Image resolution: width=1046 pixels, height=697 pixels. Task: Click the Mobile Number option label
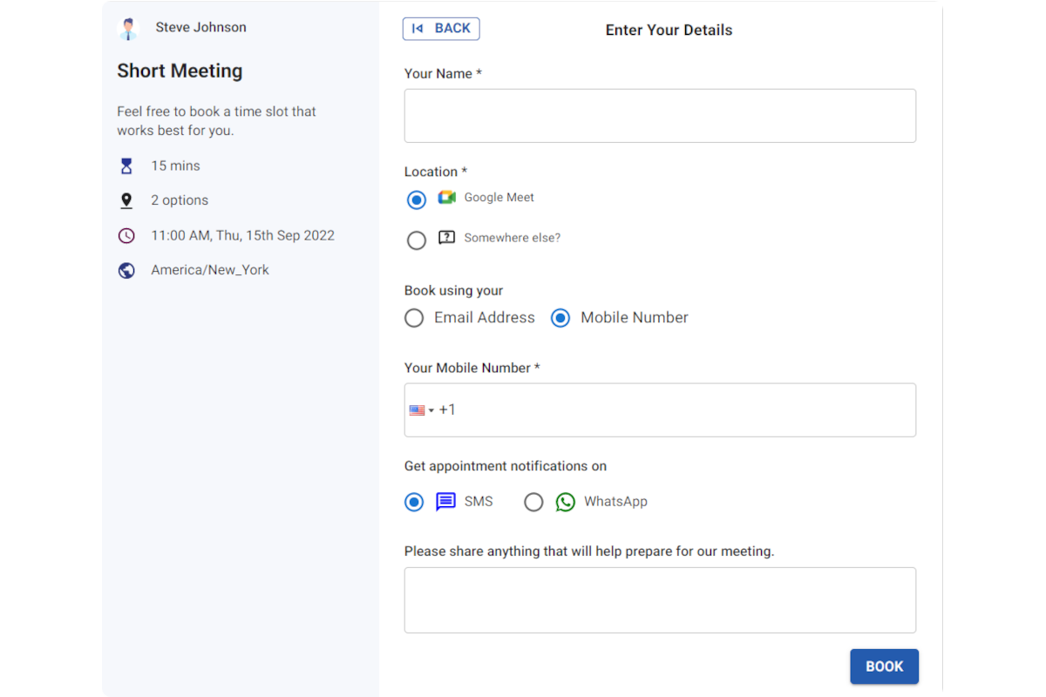click(x=635, y=318)
